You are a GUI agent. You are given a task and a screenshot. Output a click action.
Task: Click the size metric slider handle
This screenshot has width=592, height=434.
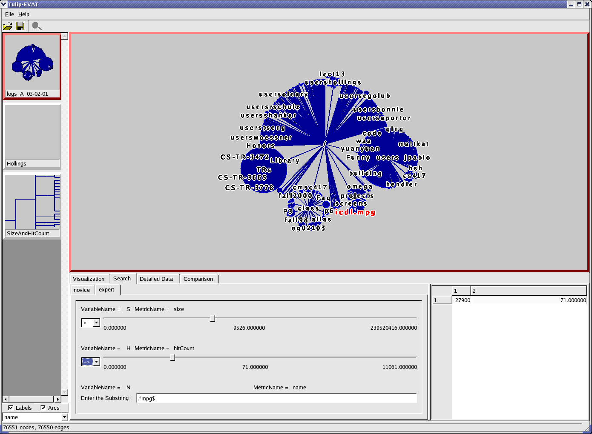[x=213, y=318]
